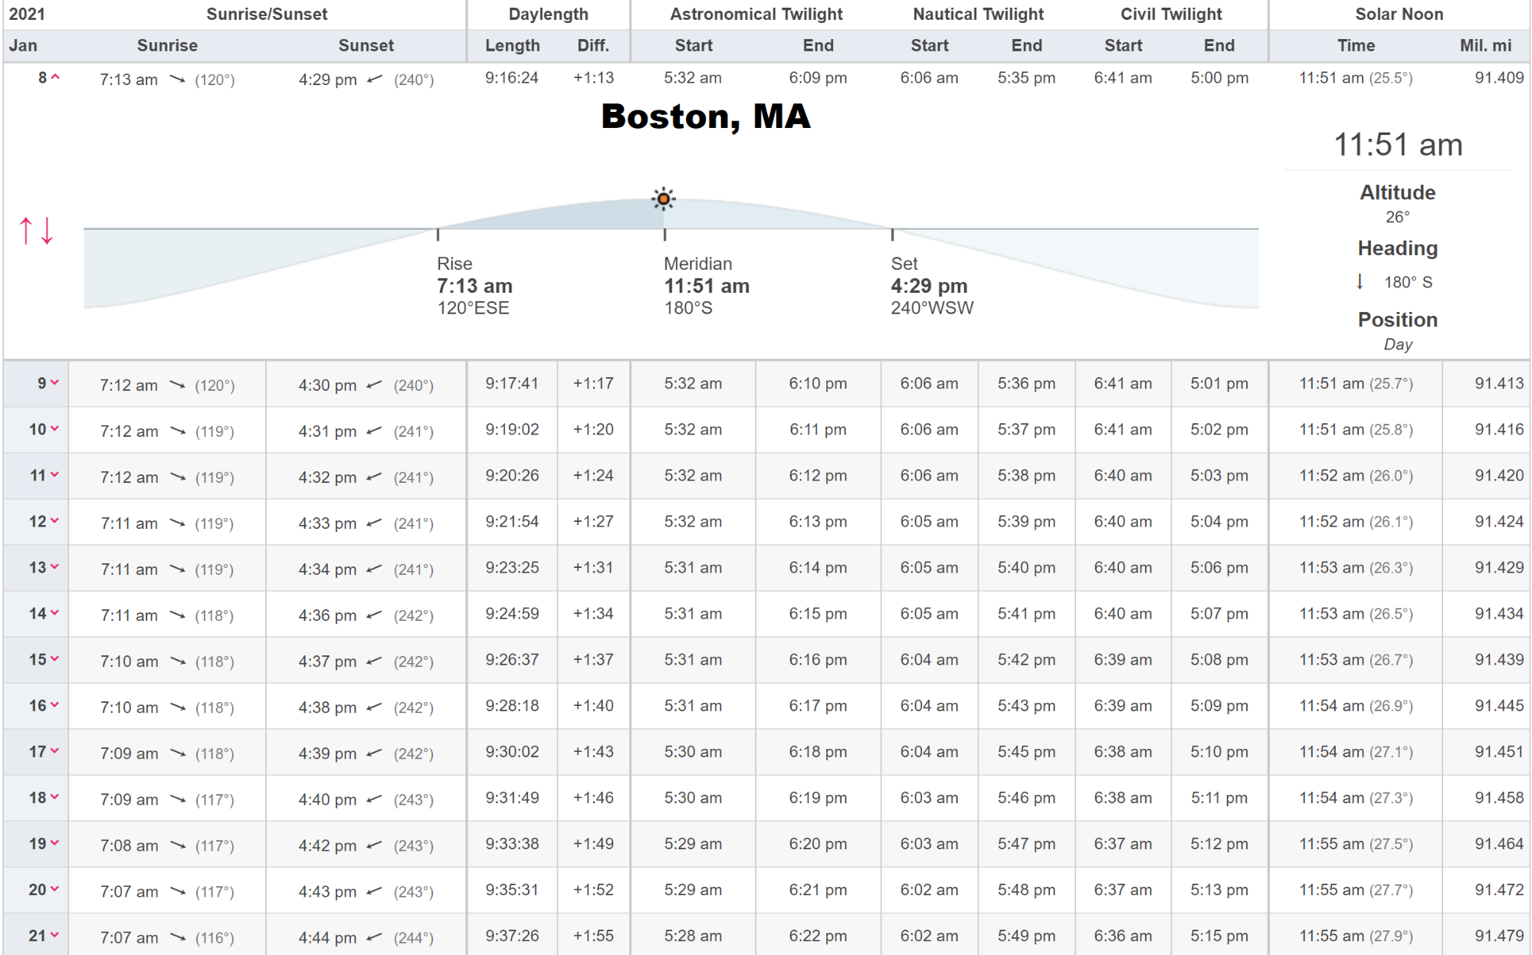Click the sunrise direction arrow for Jan 9

point(177,385)
